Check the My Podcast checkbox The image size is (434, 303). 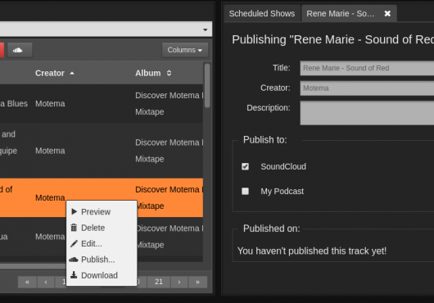click(245, 191)
